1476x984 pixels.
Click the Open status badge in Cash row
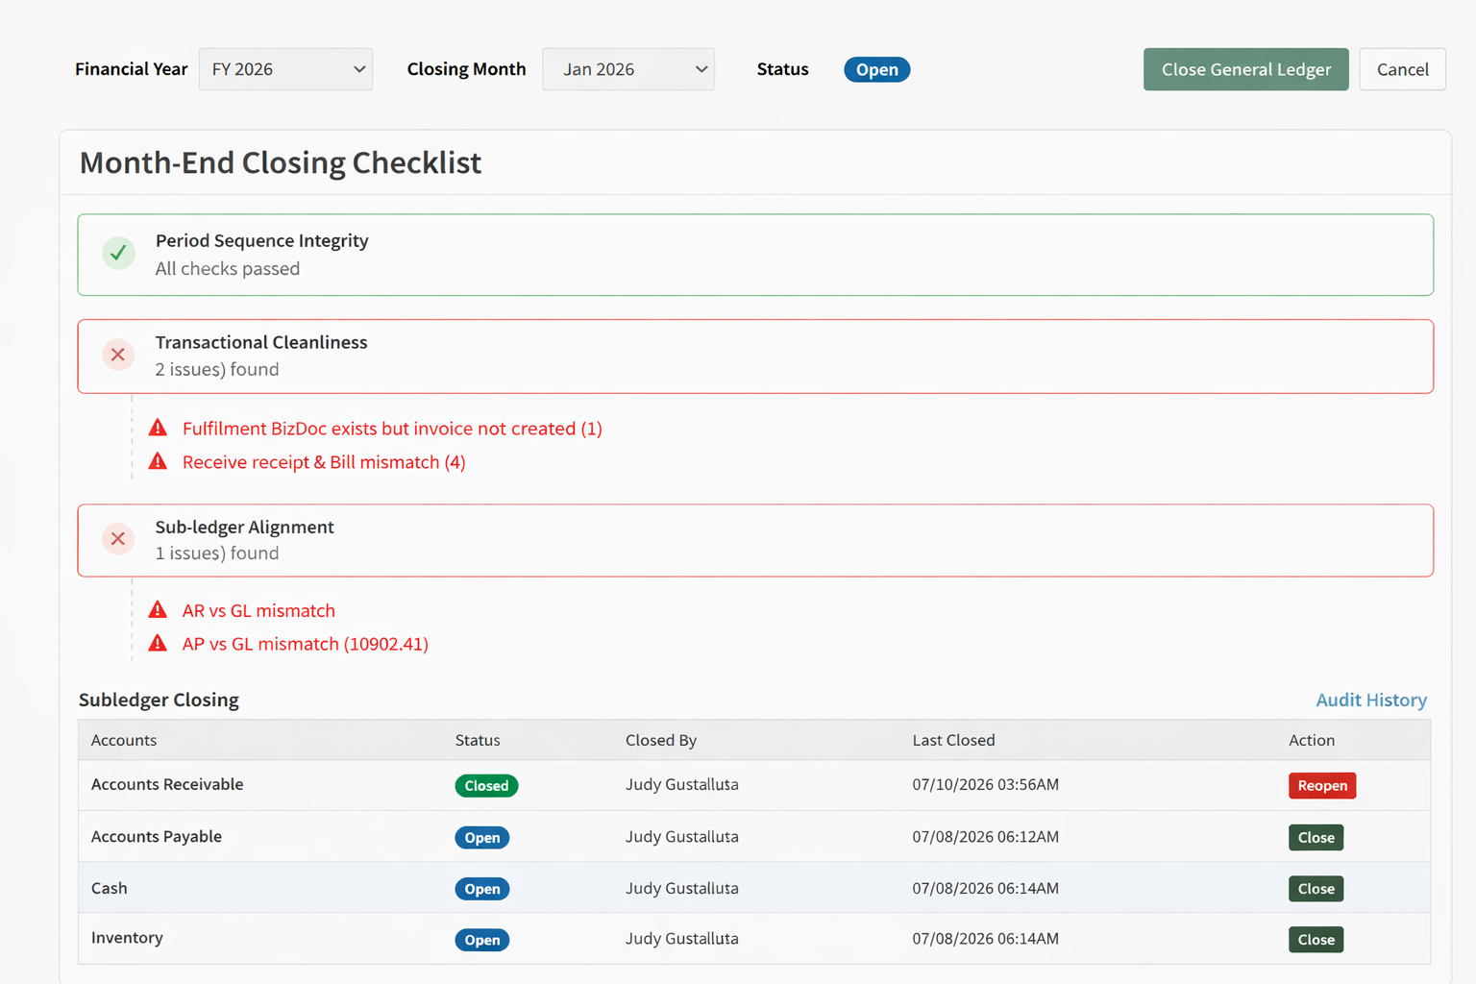tap(482, 889)
